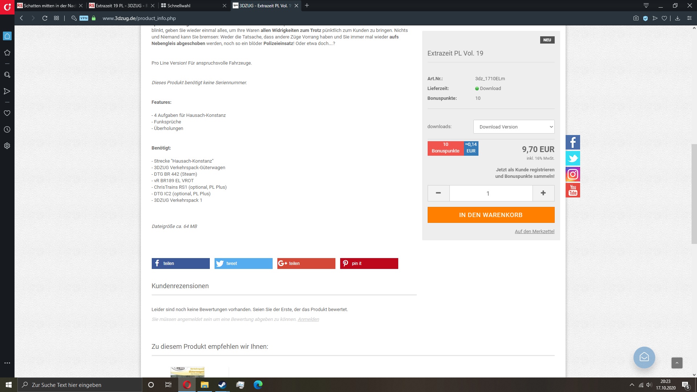Image resolution: width=697 pixels, height=392 pixels.
Task: Click the page vertical scrollbar thumb
Action: point(694,194)
